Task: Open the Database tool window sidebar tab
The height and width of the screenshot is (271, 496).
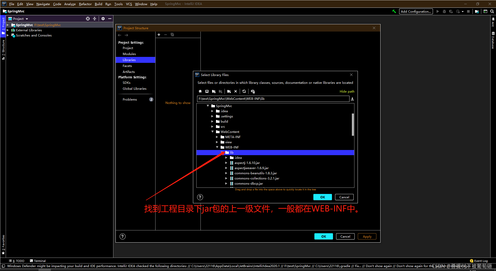Action: (493, 40)
